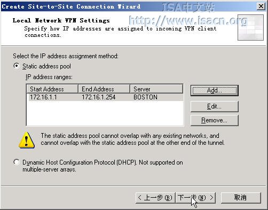Click empty area of IP address ranges list
Image resolution: width=268 pixels, height=210 pixels.
tap(105, 113)
